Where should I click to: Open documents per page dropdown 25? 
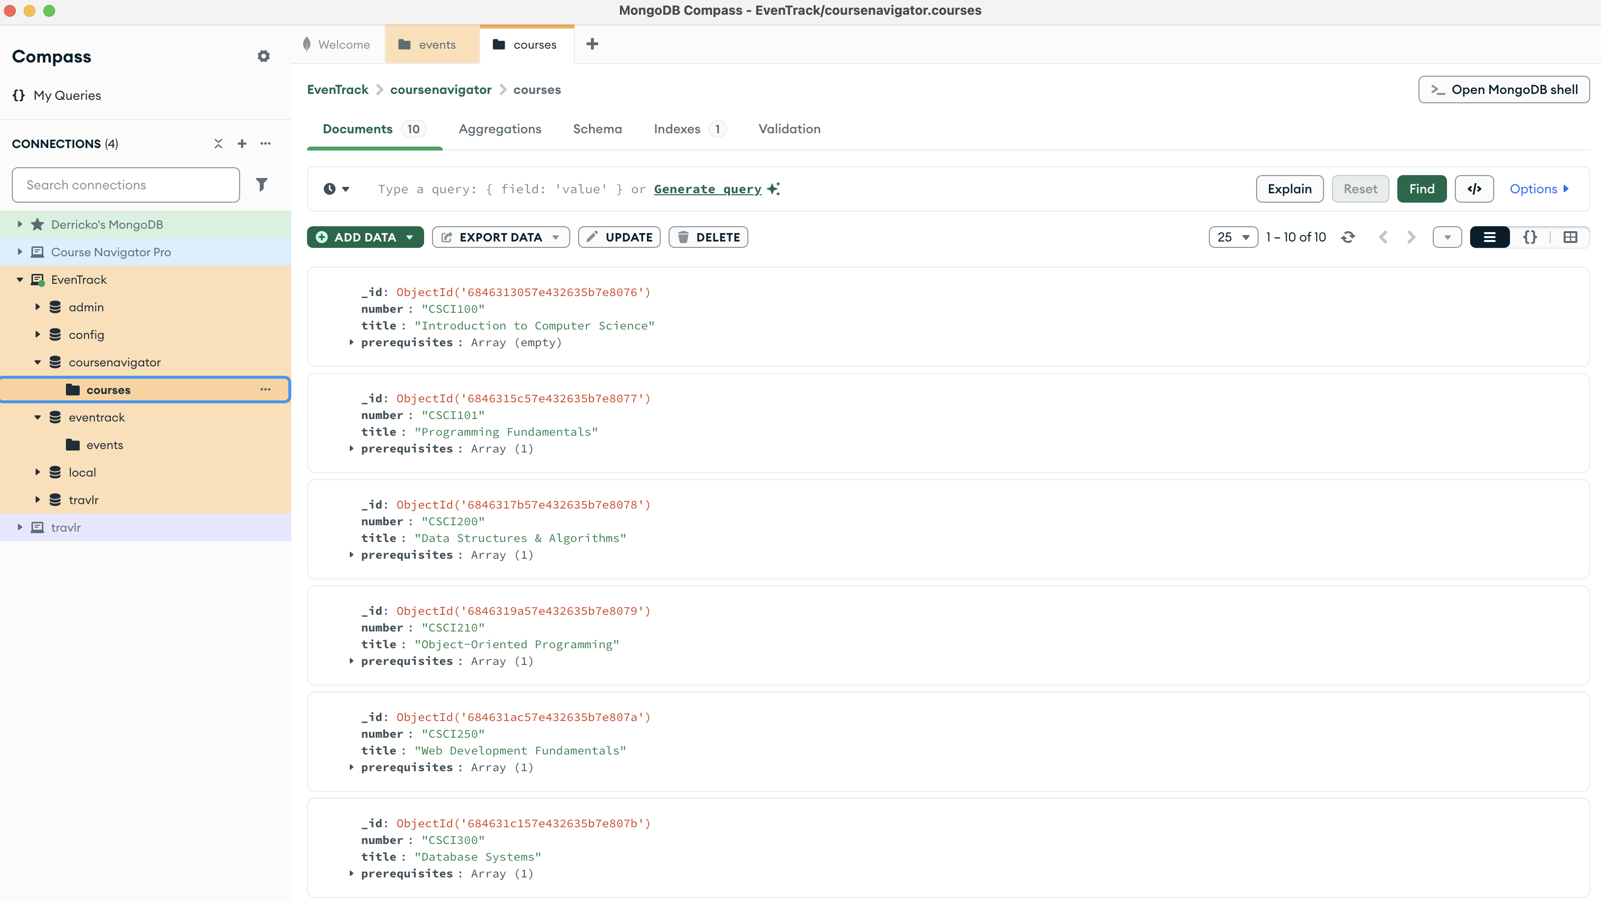[1233, 237]
